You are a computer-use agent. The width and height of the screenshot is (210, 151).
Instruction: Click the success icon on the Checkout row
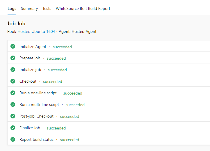[13, 81]
